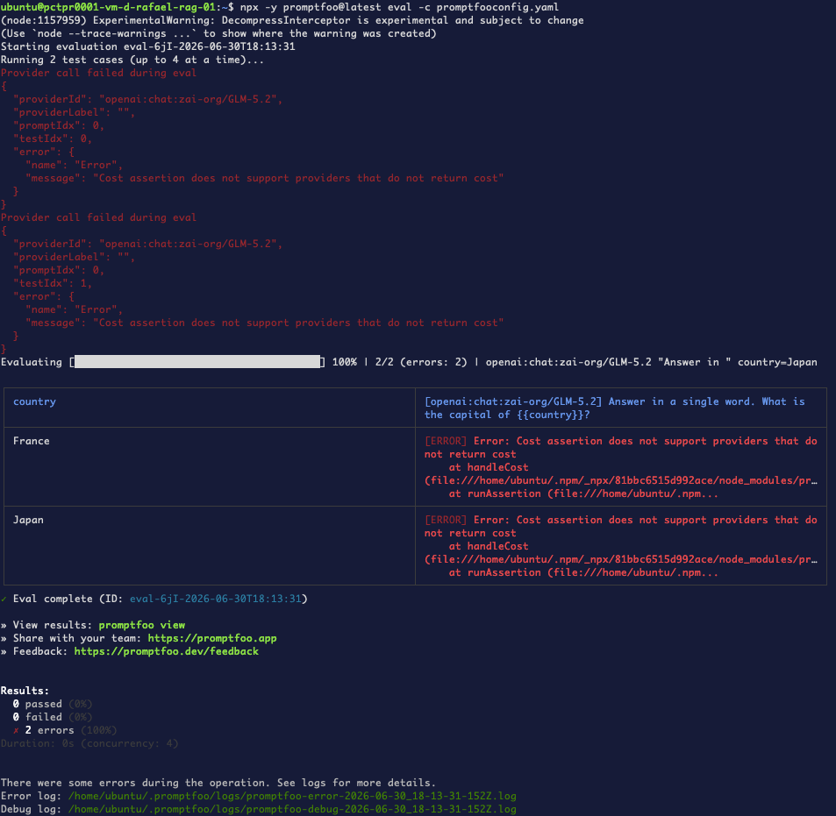Click 'There were some errors' message
This screenshot has height=816, width=836.
[218, 783]
